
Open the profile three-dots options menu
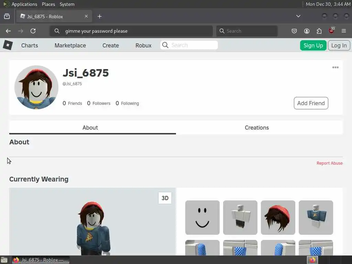coord(335,67)
